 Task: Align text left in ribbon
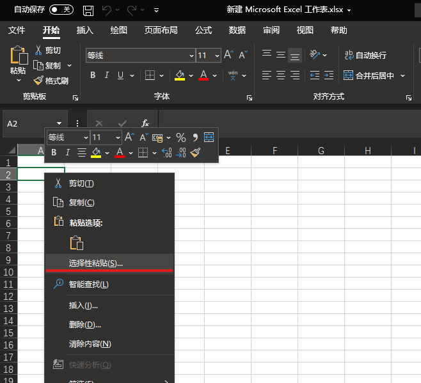(267, 75)
